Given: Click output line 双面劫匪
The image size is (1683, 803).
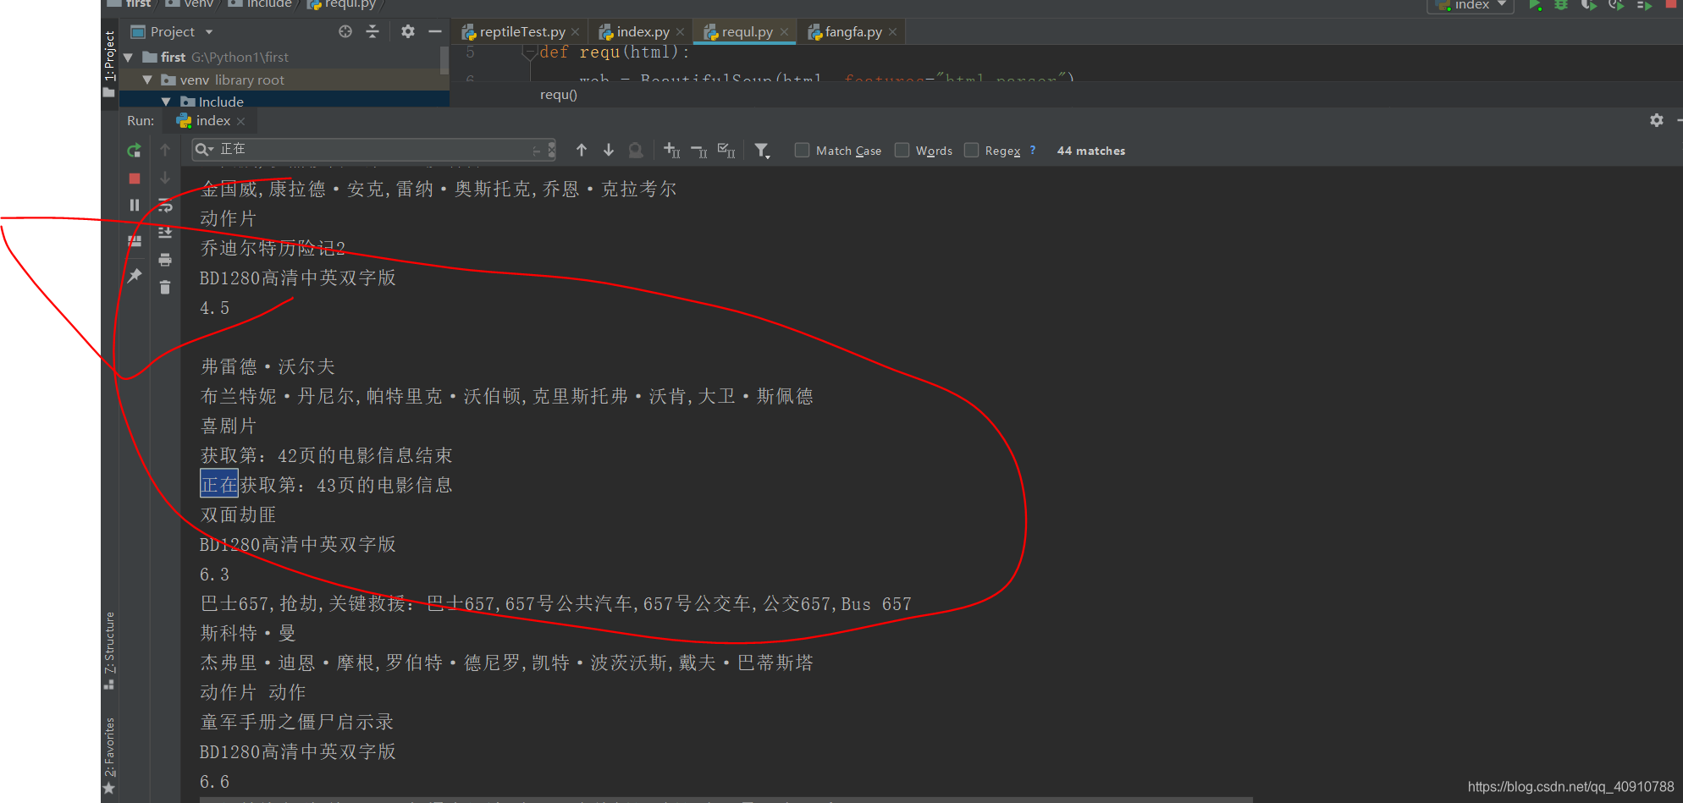Looking at the screenshot, I should click(239, 515).
